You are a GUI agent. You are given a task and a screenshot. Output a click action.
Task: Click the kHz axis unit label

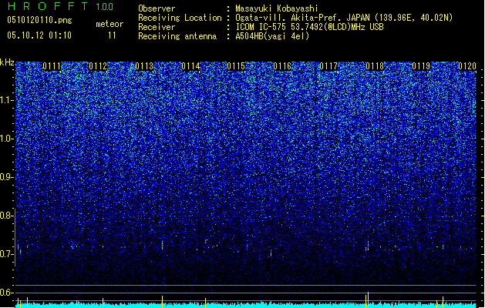click(x=7, y=62)
